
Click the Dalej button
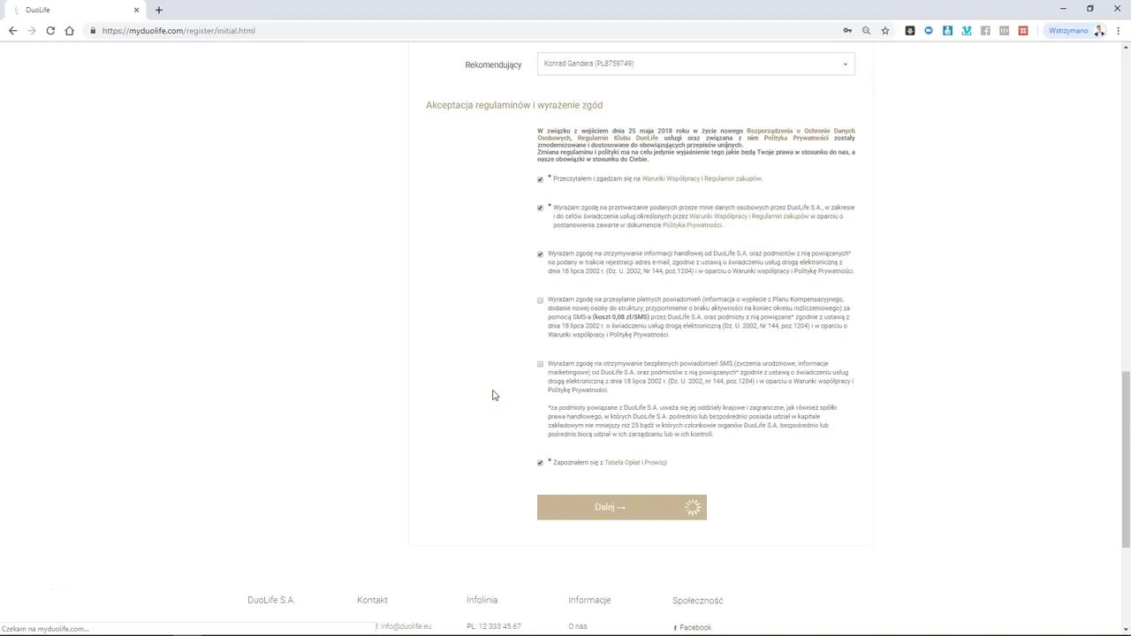[621, 507]
